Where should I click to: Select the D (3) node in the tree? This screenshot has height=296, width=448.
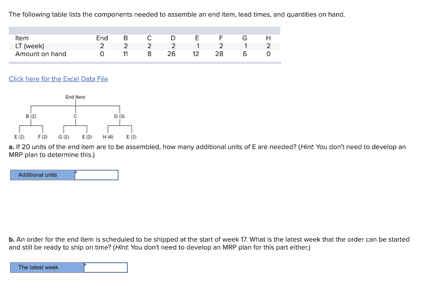[x=119, y=116]
